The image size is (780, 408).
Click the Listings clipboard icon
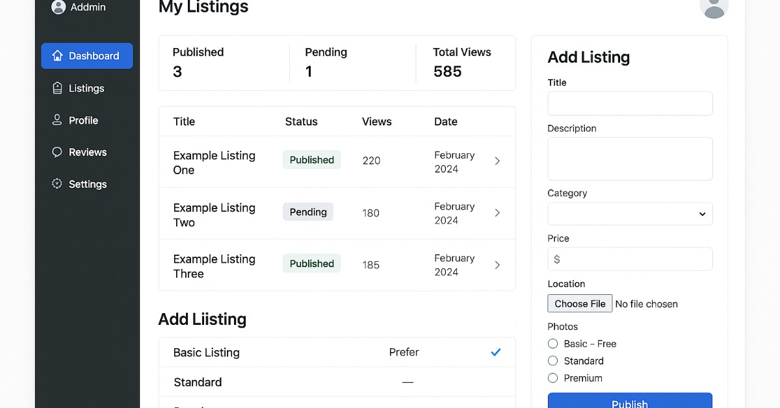pyautogui.click(x=57, y=88)
